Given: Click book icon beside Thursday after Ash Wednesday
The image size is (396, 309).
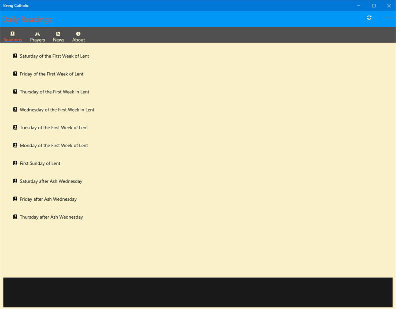Looking at the screenshot, I should (x=15, y=217).
